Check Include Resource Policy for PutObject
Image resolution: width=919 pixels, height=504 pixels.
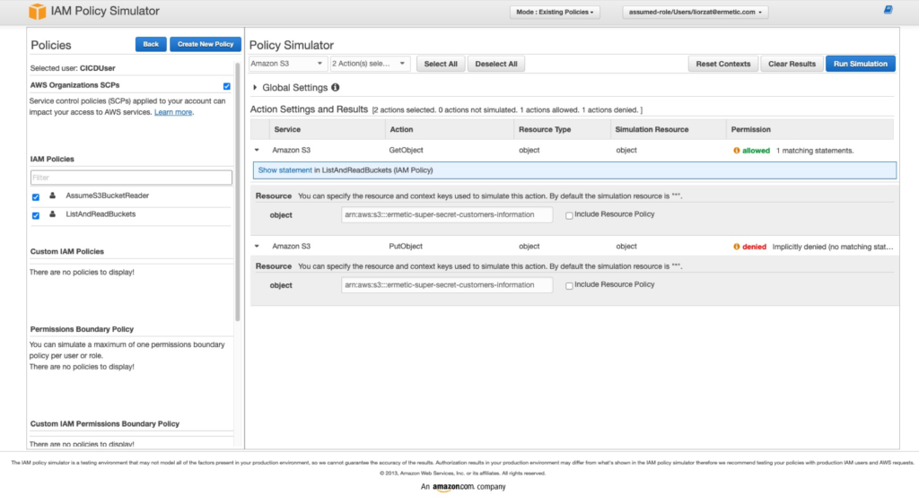569,286
